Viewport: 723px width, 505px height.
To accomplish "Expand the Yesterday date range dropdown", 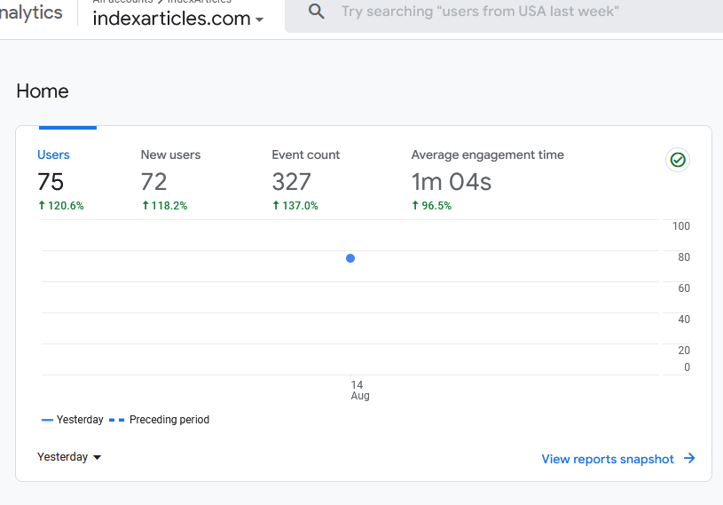I will pyautogui.click(x=69, y=457).
